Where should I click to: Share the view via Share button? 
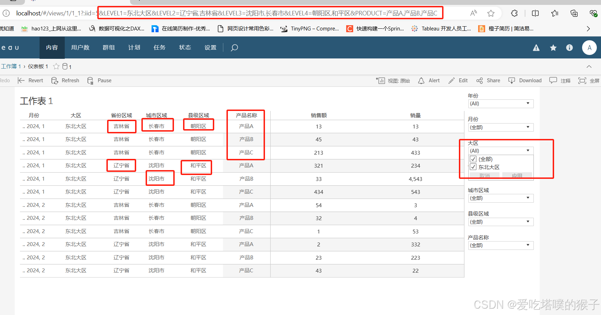tap(488, 80)
